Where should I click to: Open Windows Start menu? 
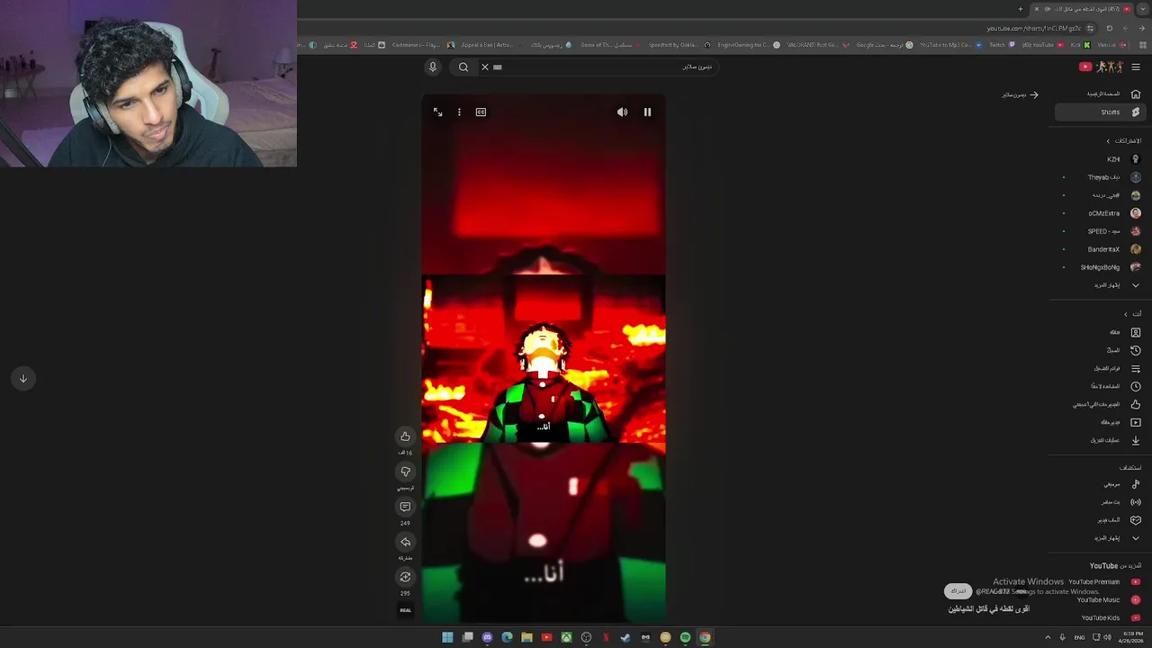[447, 637]
